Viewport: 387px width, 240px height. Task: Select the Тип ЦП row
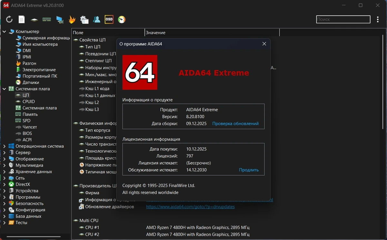coord(93,47)
